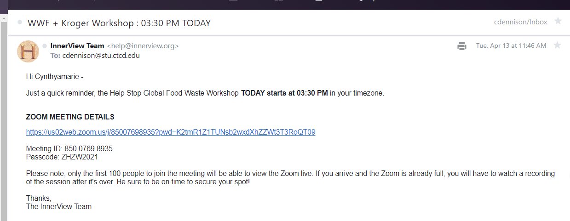
Task: Click the sender avatar with letter H
Action: pos(28,51)
